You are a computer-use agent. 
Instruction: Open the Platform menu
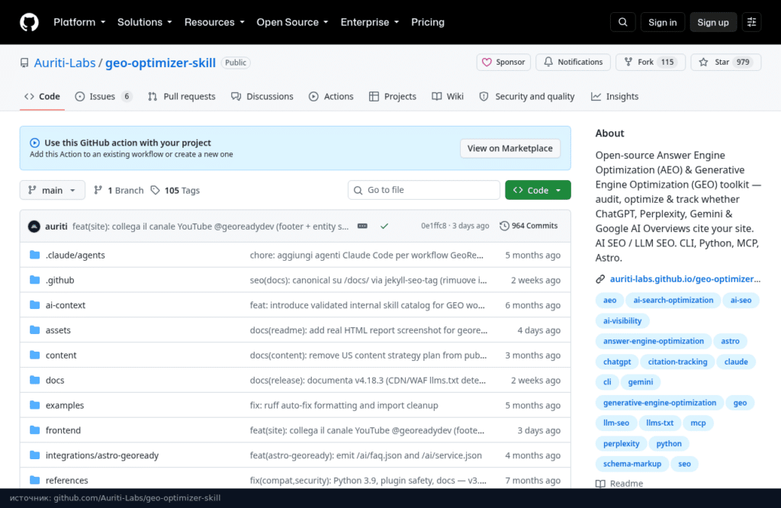[79, 22]
